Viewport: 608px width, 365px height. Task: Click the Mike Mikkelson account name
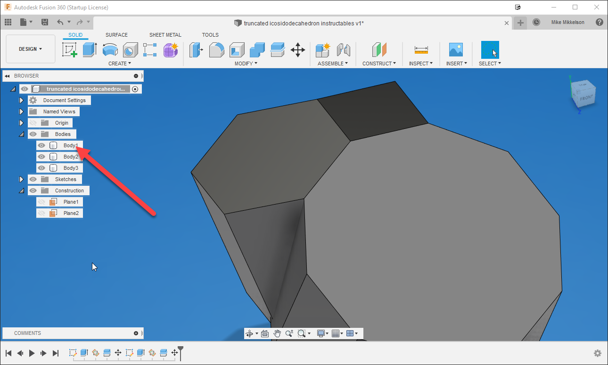[568, 22]
